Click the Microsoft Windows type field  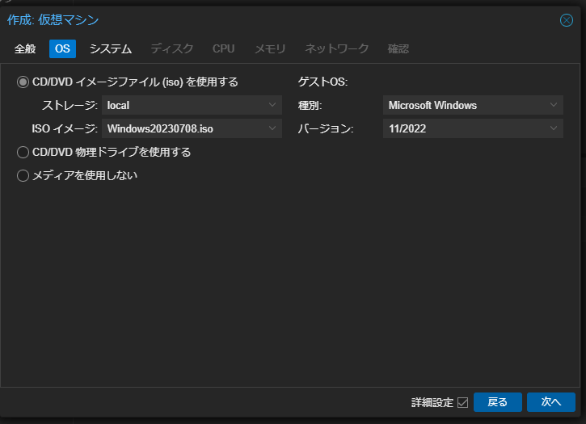(473, 105)
